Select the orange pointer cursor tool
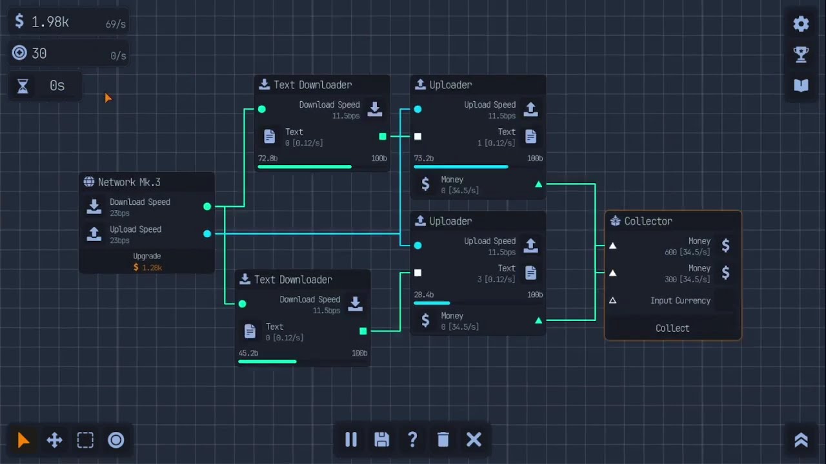This screenshot has height=464, width=826. [24, 440]
